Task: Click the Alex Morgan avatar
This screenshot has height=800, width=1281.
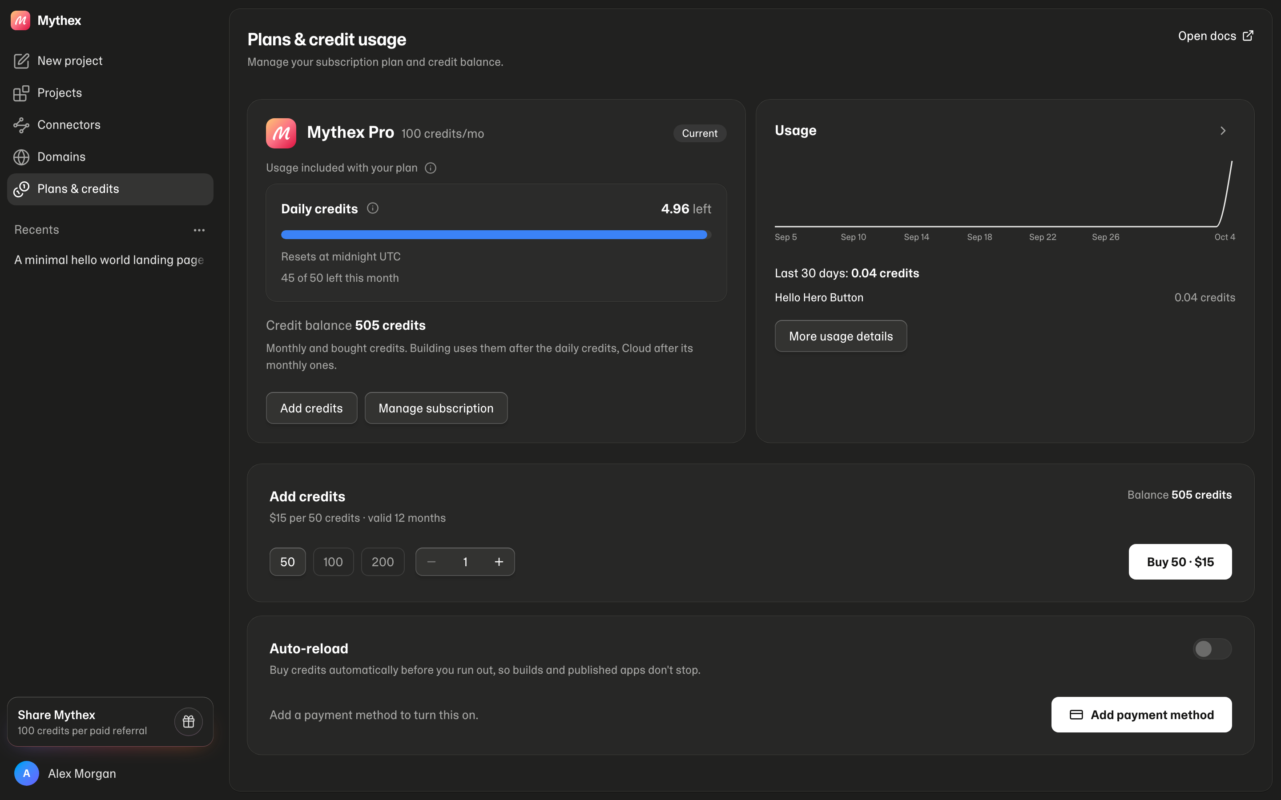Action: pyautogui.click(x=27, y=773)
